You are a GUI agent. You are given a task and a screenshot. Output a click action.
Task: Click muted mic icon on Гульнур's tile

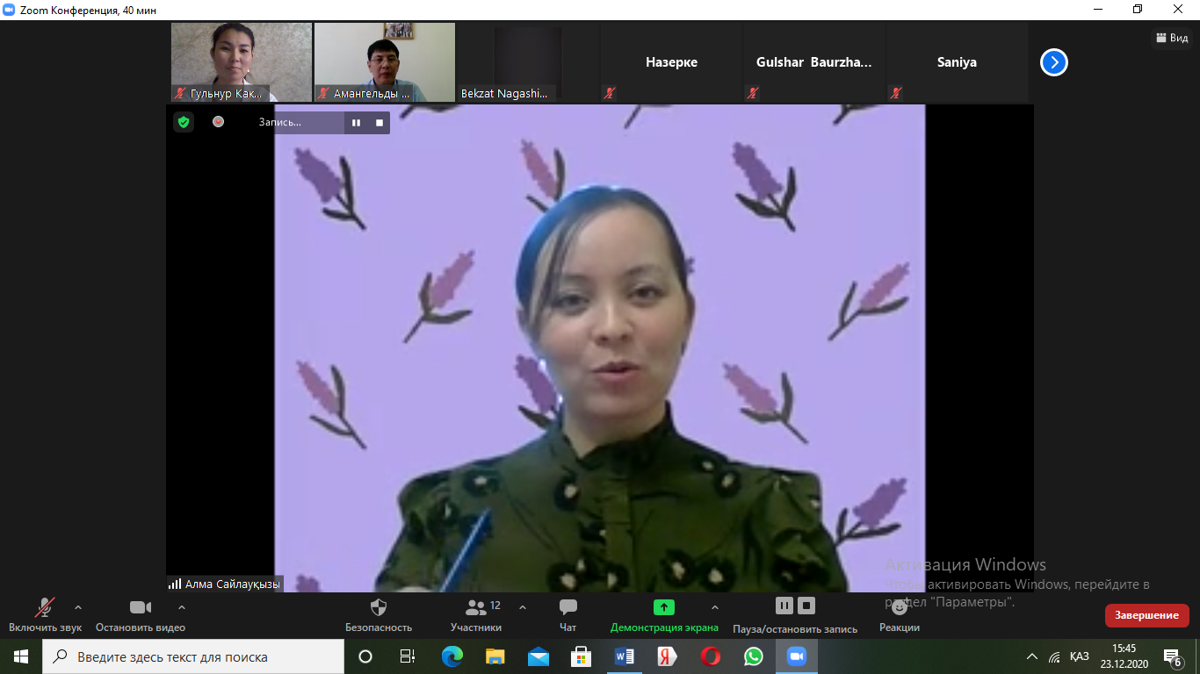coord(181,93)
